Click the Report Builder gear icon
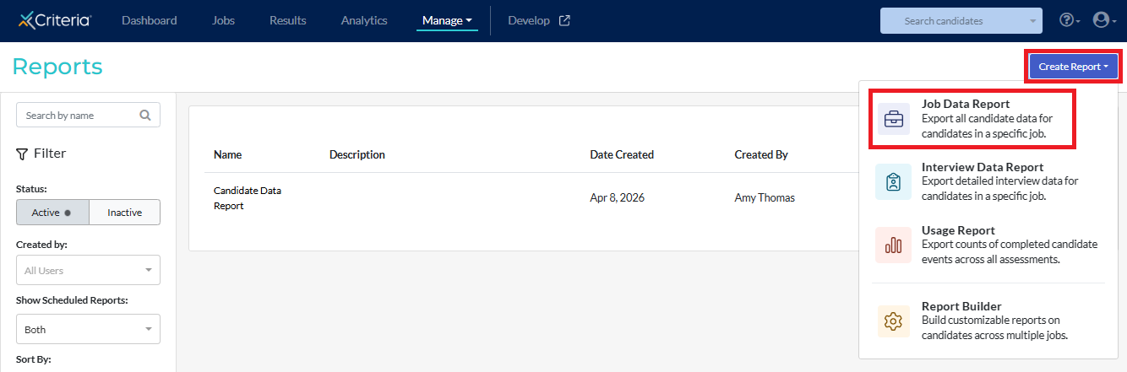1127x372 pixels. point(893,321)
